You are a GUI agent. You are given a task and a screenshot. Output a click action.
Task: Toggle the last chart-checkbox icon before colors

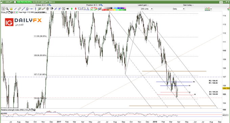tap(100, 9)
